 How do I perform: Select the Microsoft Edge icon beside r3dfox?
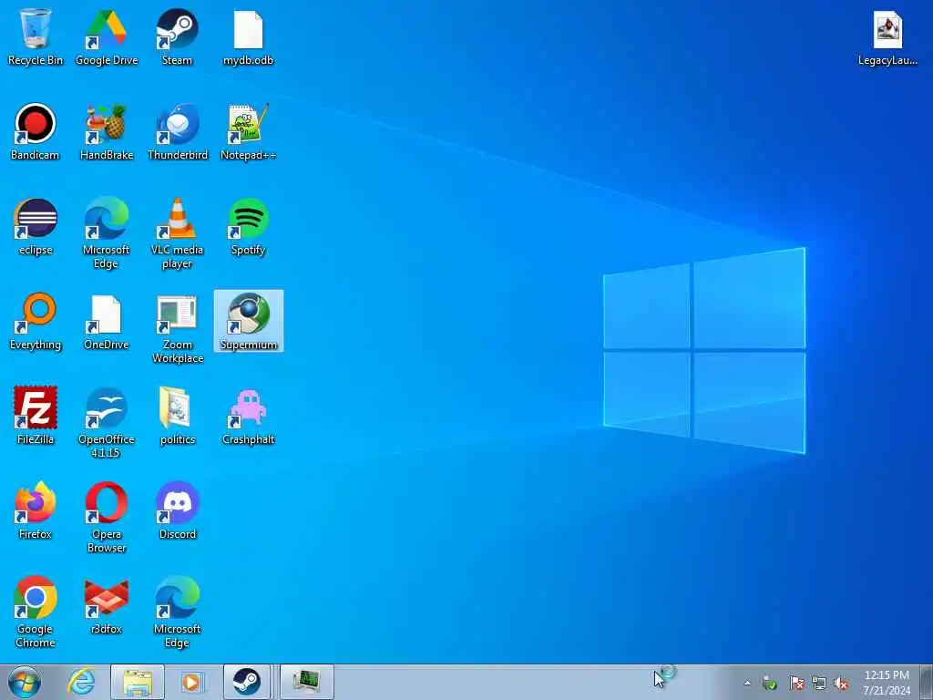[178, 612]
